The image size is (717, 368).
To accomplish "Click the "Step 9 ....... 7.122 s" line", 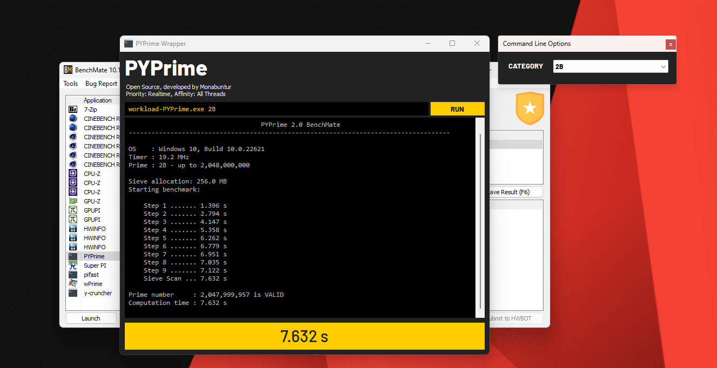I will pos(185,270).
